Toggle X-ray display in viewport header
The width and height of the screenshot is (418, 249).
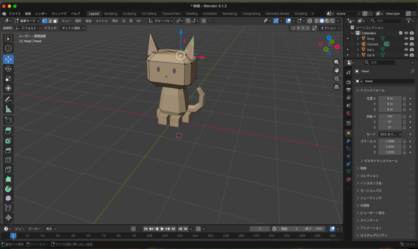(309, 21)
